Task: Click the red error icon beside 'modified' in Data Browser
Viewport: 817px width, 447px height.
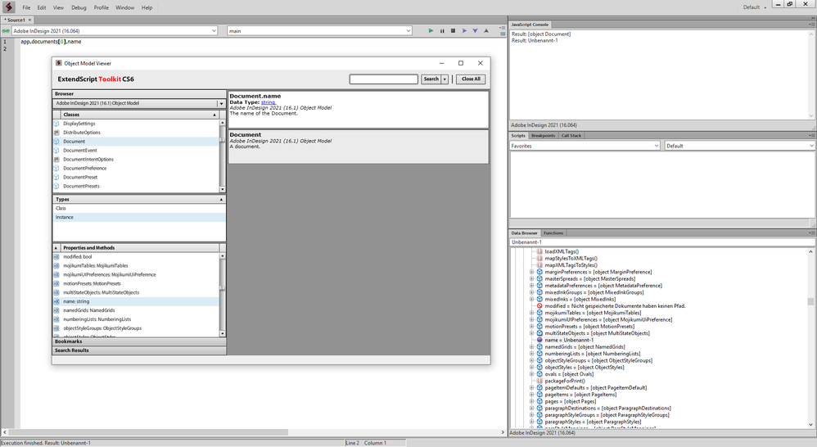Action: click(x=539, y=306)
